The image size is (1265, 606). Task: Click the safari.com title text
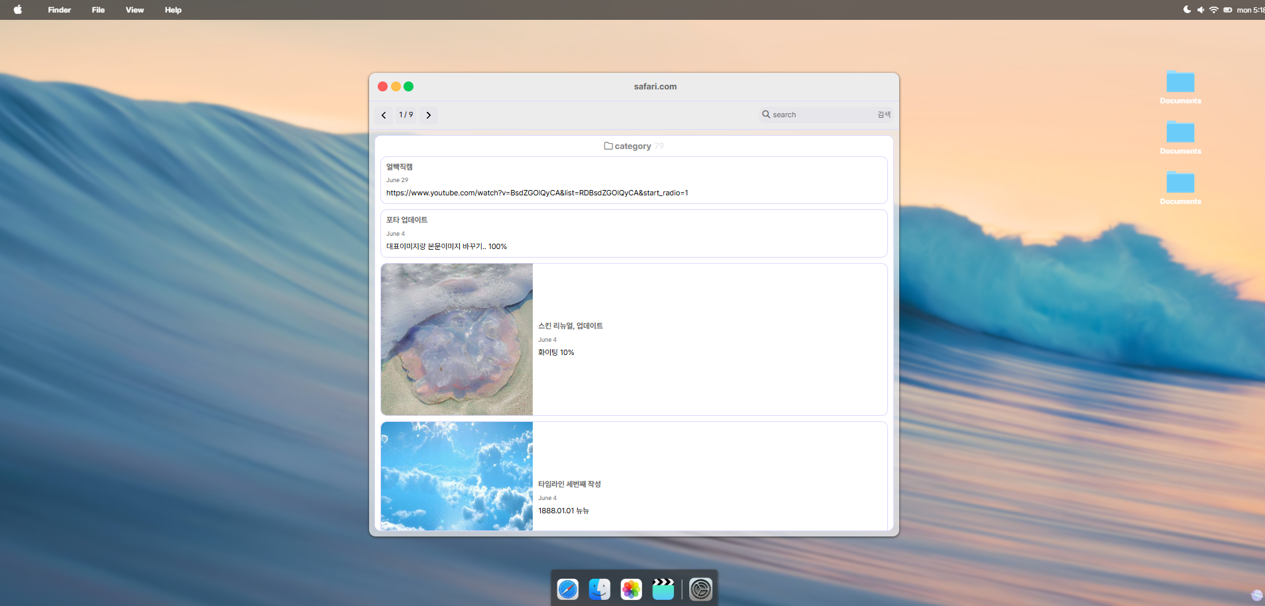pos(655,87)
